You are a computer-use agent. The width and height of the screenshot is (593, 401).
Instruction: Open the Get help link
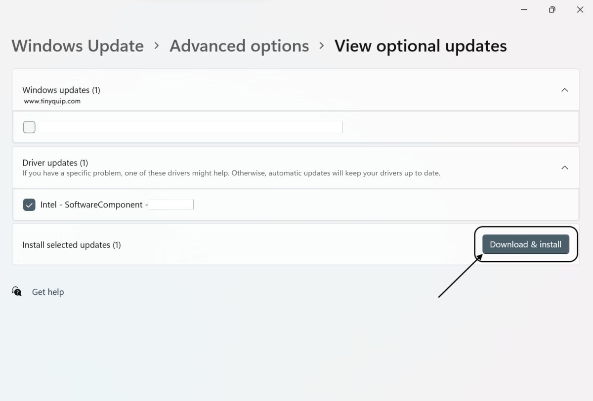pos(48,292)
